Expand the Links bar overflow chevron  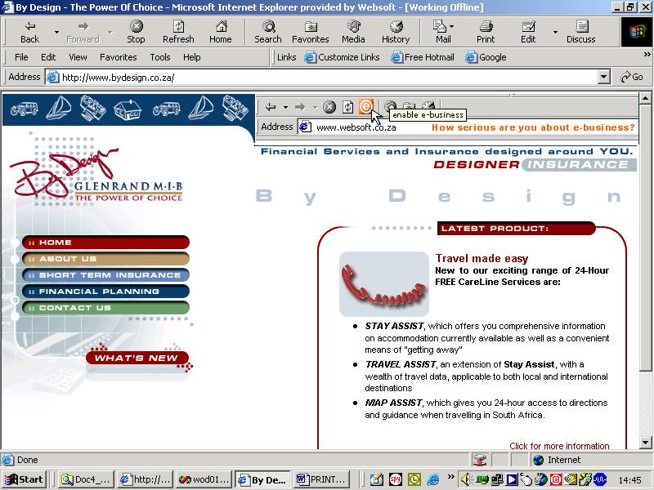647,54
